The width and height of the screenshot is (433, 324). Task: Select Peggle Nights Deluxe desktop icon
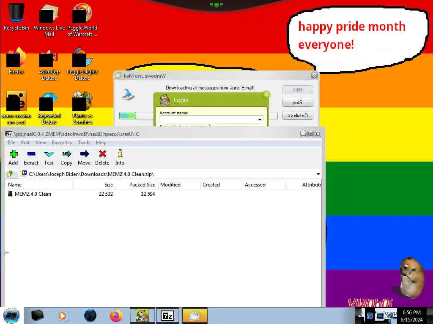pyautogui.click(x=82, y=64)
